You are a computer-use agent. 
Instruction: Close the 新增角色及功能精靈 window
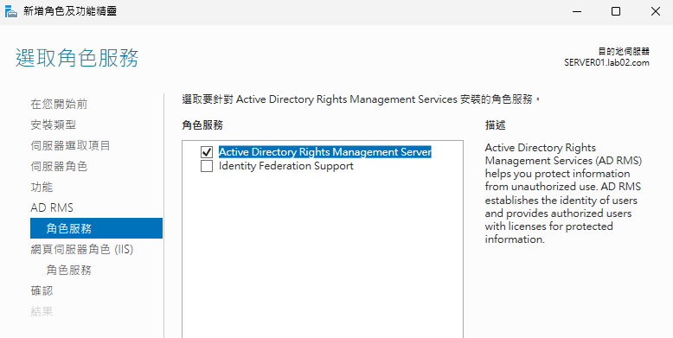[x=656, y=11]
